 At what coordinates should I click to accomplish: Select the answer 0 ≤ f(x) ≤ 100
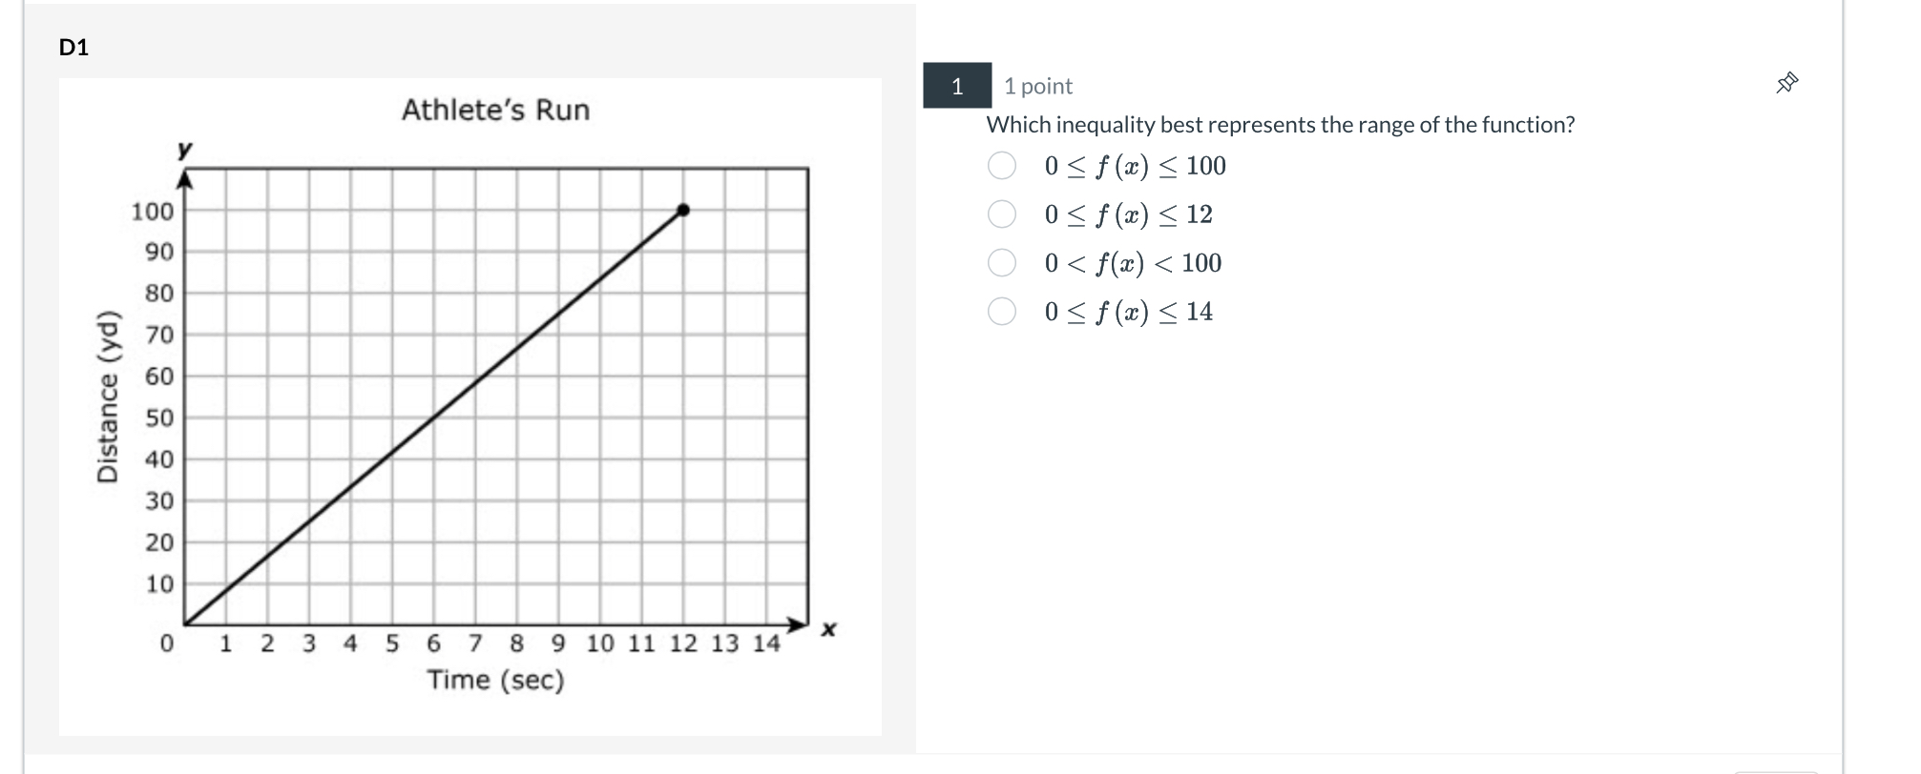pos(1001,166)
